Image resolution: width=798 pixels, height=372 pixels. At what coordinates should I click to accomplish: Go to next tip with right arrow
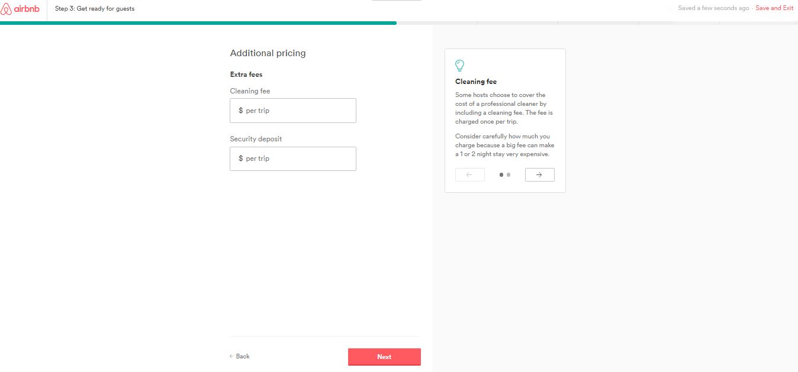click(x=539, y=174)
